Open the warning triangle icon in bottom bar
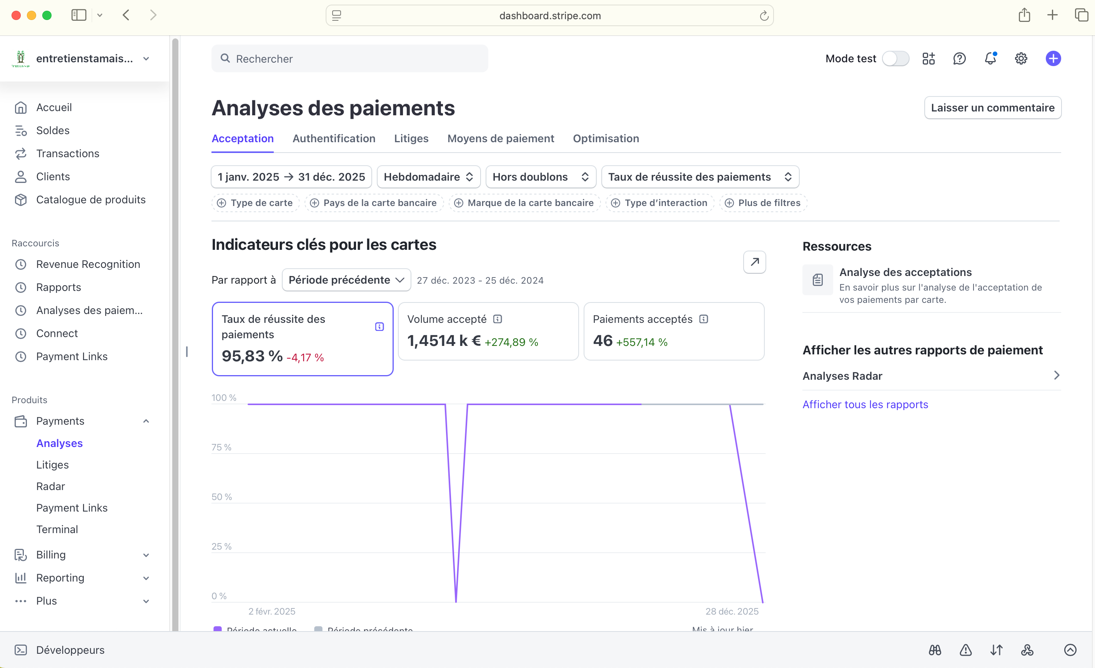 pyautogui.click(x=965, y=650)
